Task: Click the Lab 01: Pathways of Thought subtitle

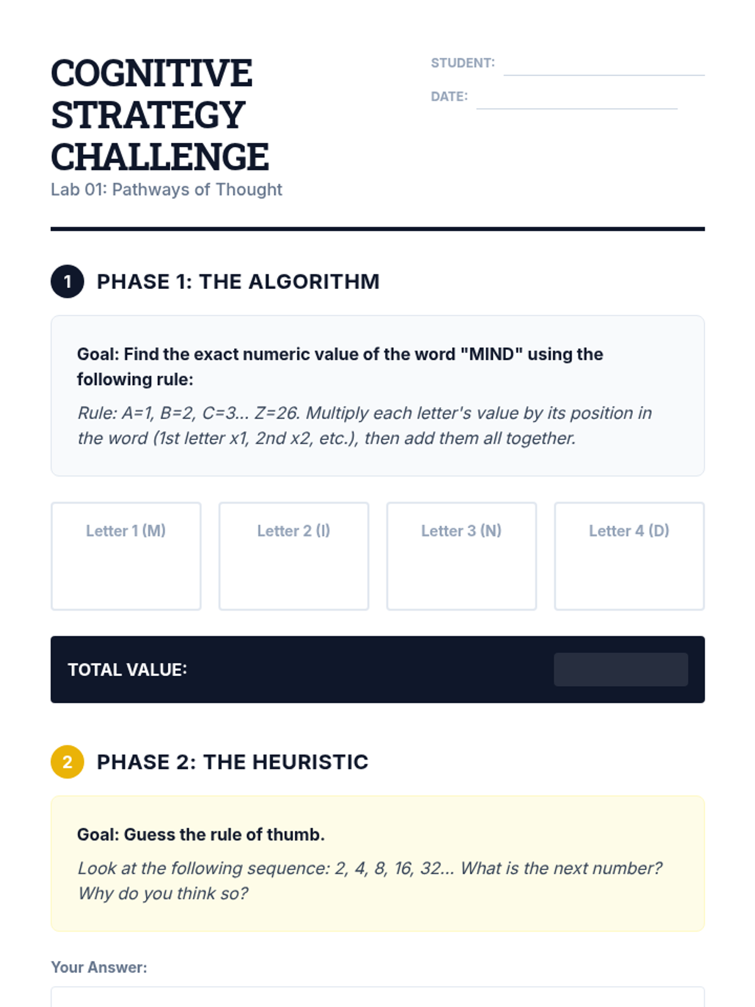Action: (x=167, y=189)
